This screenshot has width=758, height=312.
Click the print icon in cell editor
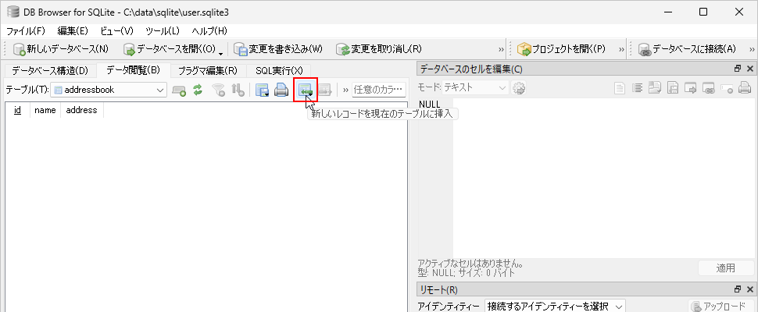tap(745, 88)
